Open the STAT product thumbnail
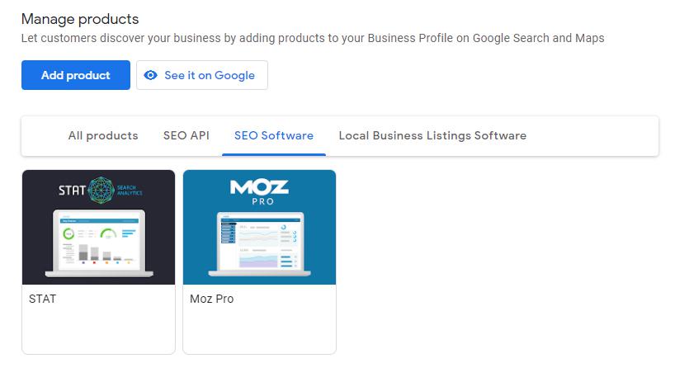 [98, 227]
